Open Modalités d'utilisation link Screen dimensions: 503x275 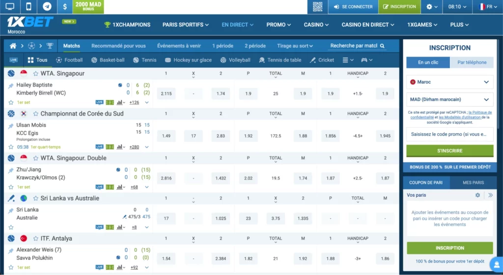coord(460,117)
